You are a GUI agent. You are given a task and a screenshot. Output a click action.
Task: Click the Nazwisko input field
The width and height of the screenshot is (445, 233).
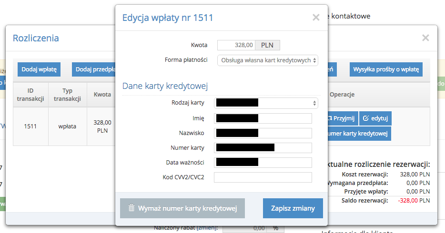click(x=263, y=133)
